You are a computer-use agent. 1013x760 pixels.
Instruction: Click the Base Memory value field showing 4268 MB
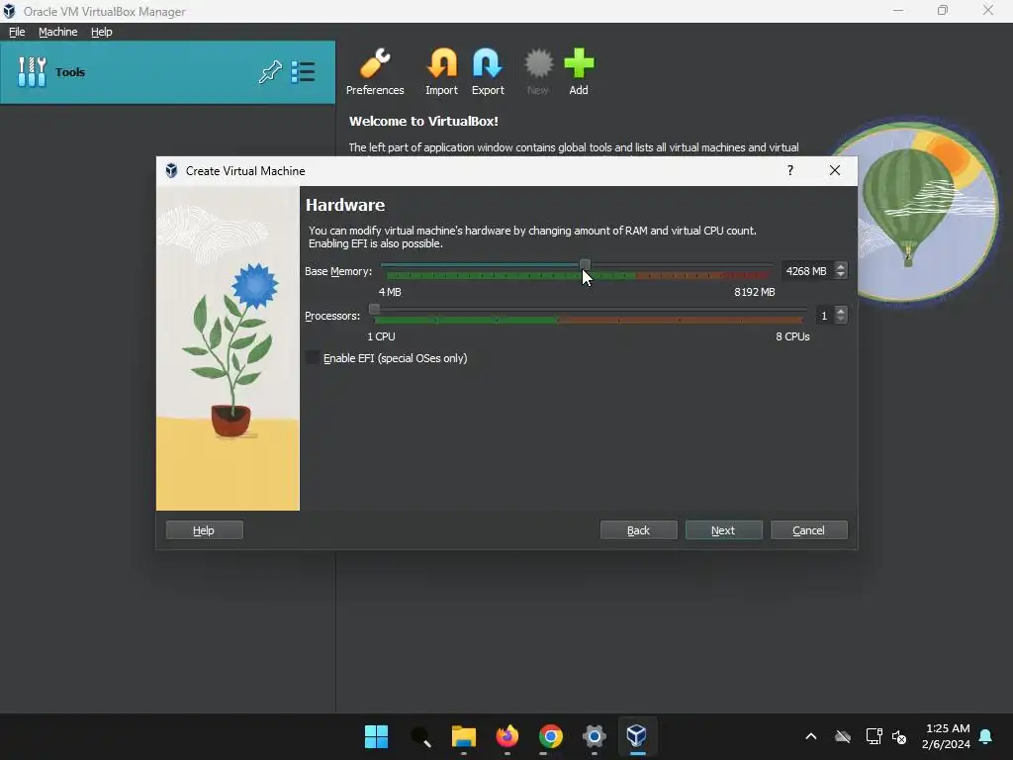click(807, 271)
